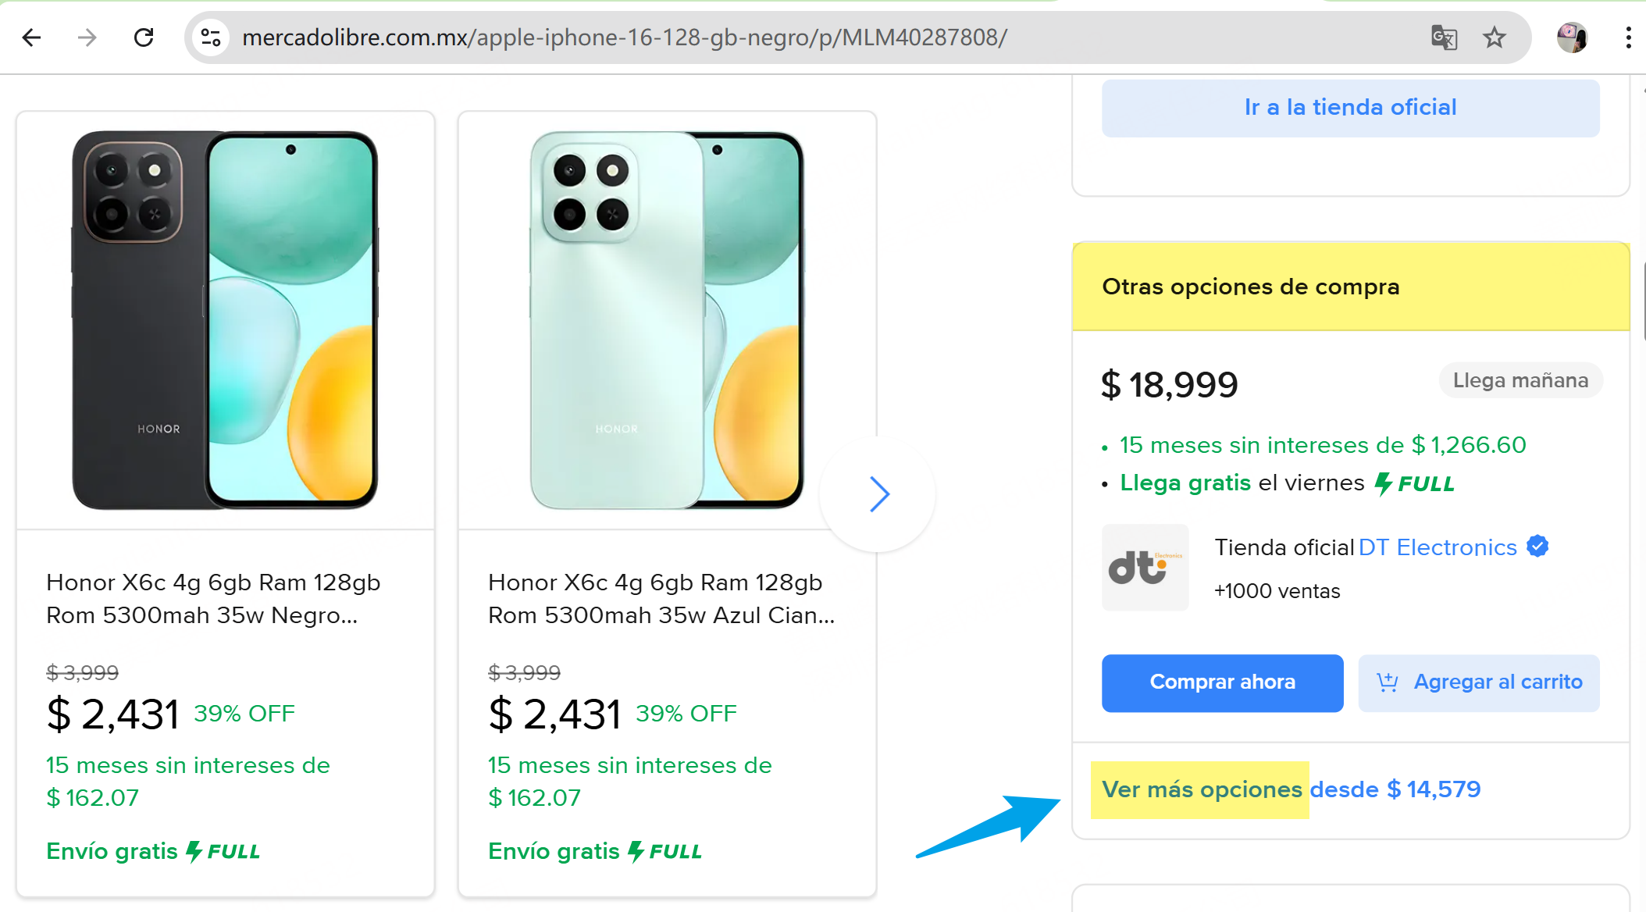
Task: Click Ir a la tienda oficial
Action: [x=1350, y=107]
